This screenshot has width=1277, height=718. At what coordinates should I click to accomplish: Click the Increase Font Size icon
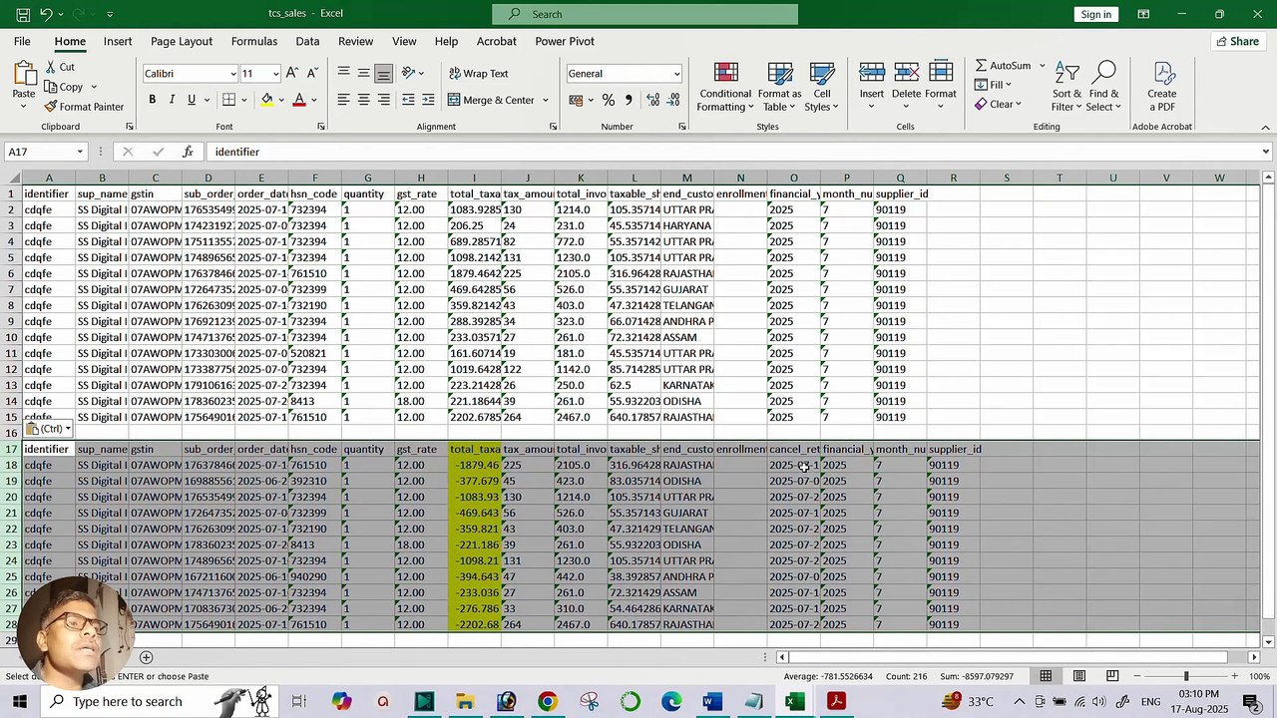coord(291,73)
